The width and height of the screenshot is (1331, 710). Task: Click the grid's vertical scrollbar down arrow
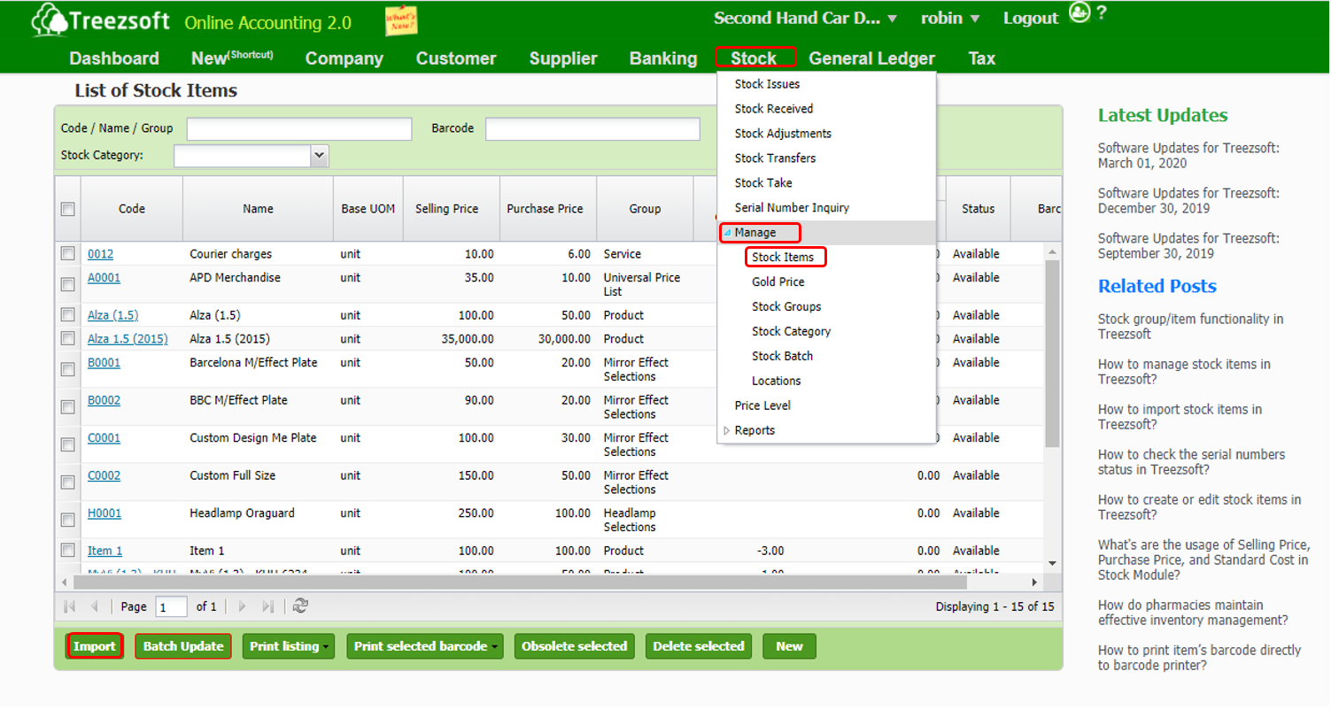pos(1052,563)
